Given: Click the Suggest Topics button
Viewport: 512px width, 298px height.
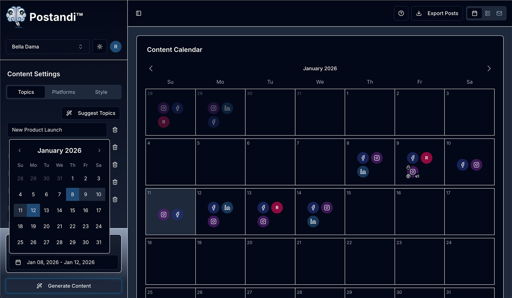Looking at the screenshot, I should pyautogui.click(x=91, y=113).
